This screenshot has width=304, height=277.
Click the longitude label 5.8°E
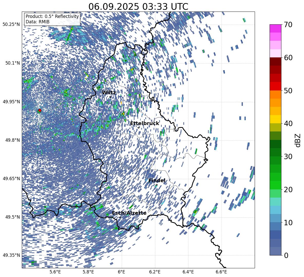click(x=88, y=272)
